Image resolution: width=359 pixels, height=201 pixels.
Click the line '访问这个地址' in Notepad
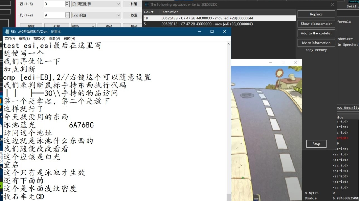pyautogui.click(x=28, y=133)
